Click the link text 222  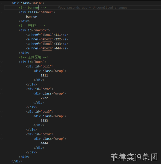tap(58, 39)
